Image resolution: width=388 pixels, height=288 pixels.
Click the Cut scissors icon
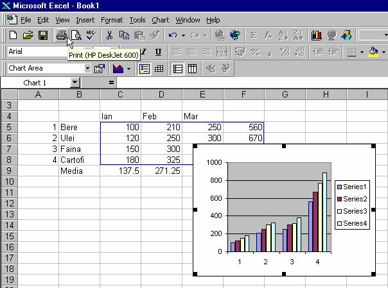click(110, 35)
